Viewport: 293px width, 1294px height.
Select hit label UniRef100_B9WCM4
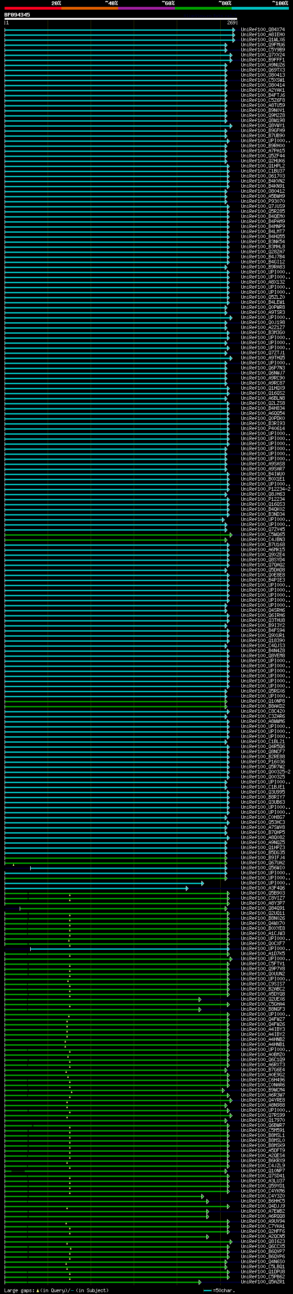click(x=262, y=1090)
